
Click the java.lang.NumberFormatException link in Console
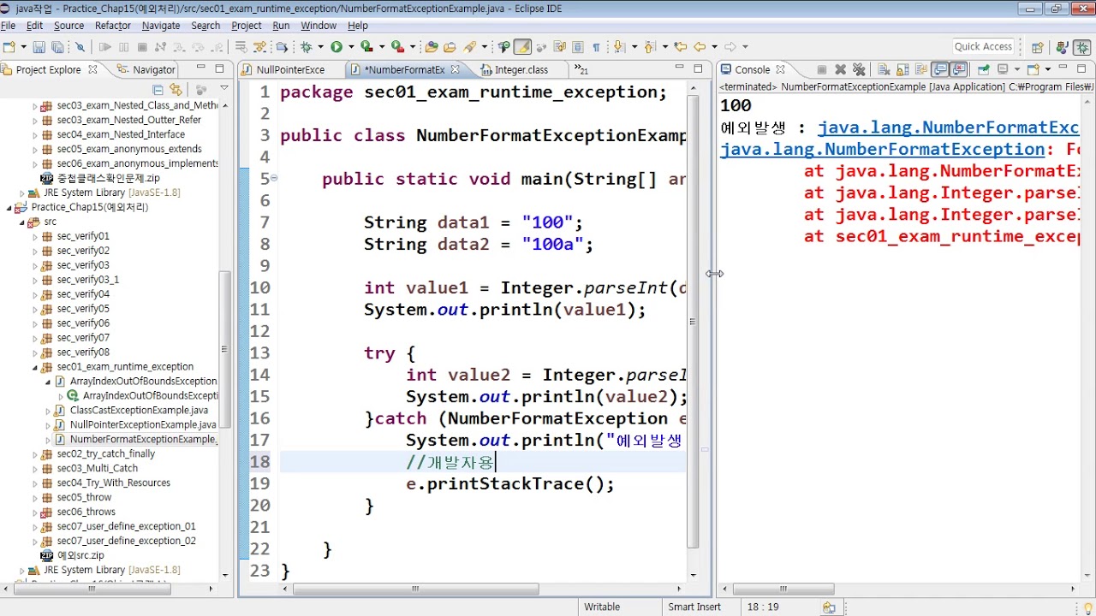coord(883,149)
